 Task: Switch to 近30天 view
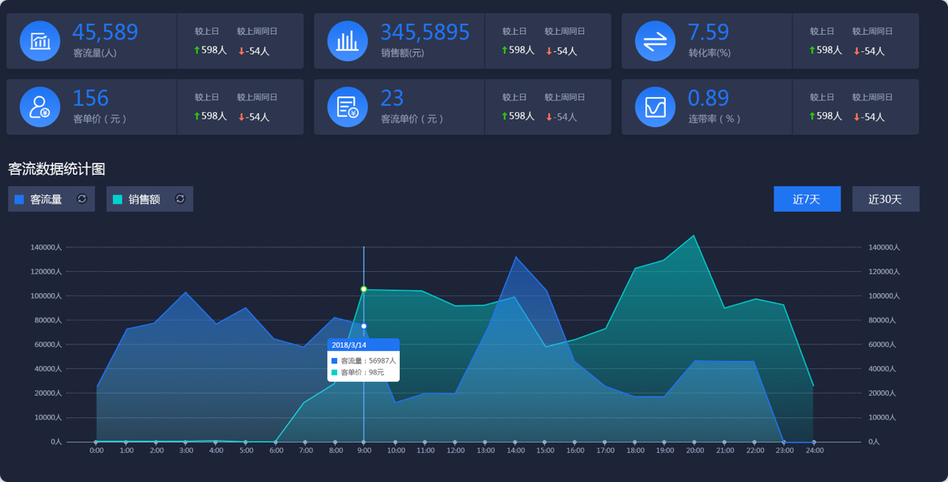pyautogui.click(x=885, y=199)
